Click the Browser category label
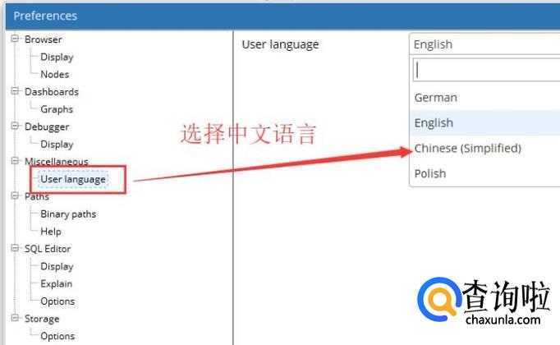This screenshot has width=560, height=345. (44, 39)
